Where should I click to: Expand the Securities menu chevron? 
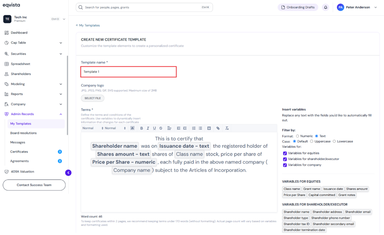61,54
